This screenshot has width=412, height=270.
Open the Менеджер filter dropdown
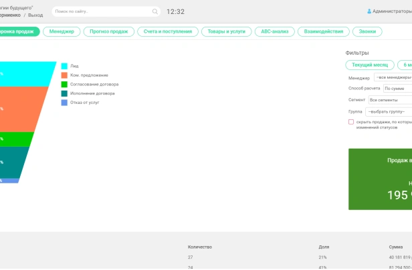pos(393,78)
